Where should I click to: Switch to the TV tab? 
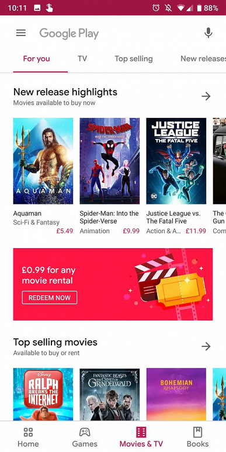82,59
